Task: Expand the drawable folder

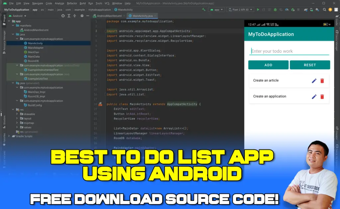Action: click(x=17, y=114)
